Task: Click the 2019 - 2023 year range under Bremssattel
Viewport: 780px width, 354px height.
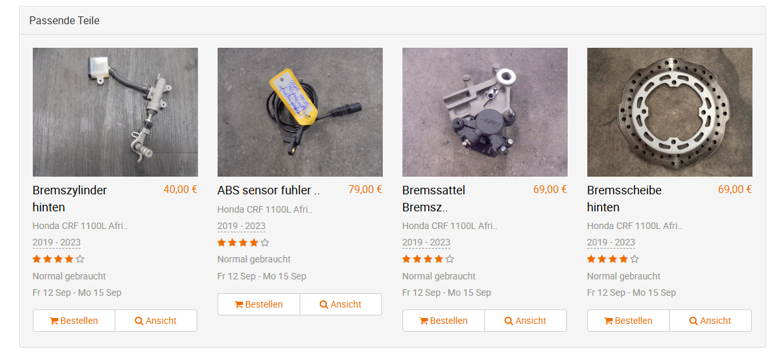Action: point(426,243)
